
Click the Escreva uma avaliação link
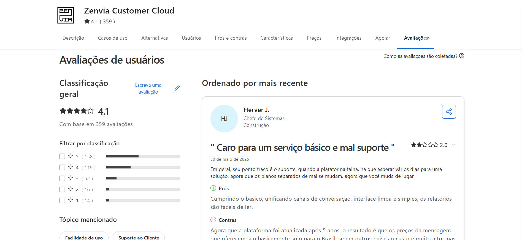[148, 88]
